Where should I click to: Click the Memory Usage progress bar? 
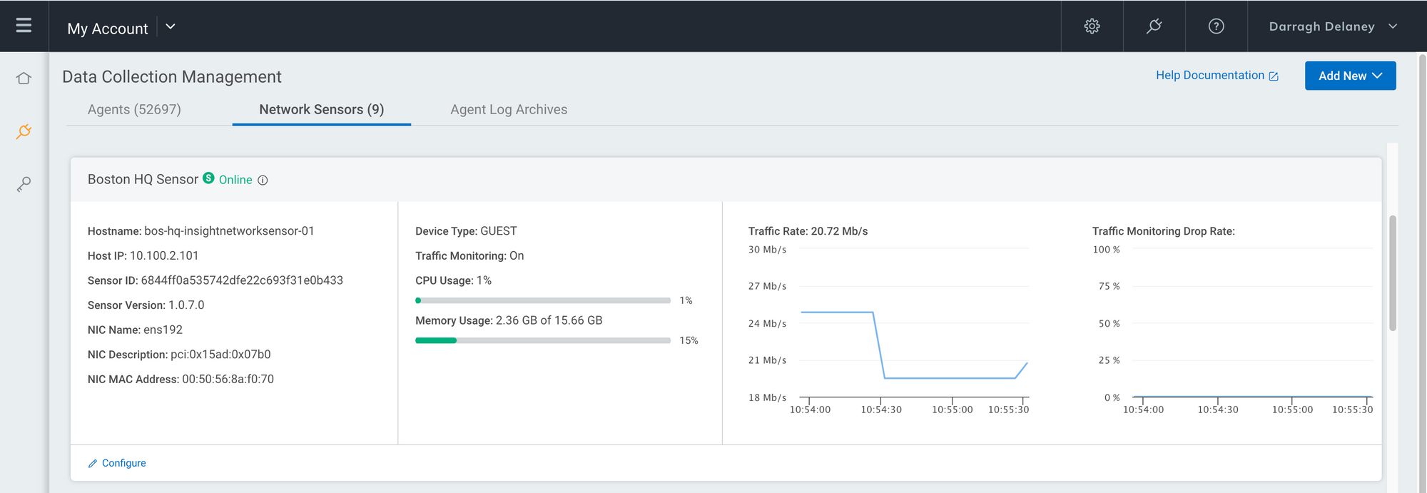(542, 340)
